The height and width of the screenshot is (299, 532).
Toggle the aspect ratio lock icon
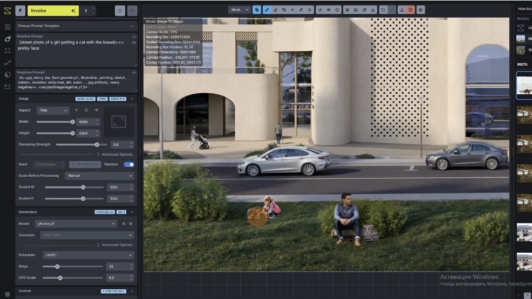tap(86, 110)
